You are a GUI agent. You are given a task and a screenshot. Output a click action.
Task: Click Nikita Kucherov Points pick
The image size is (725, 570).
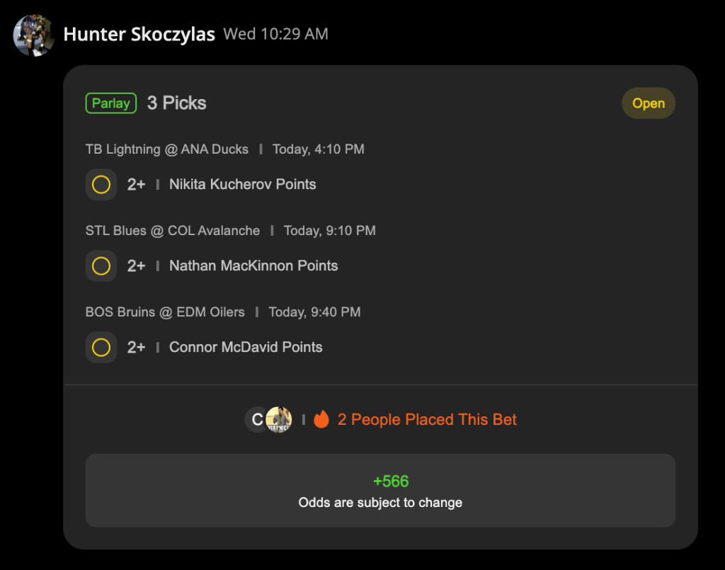(x=243, y=184)
